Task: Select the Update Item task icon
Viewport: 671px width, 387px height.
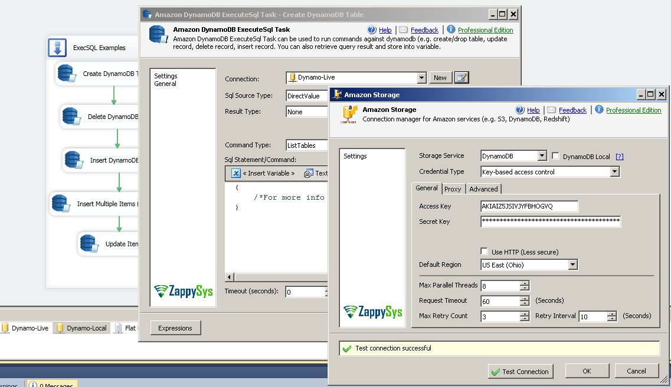Action: (89, 243)
